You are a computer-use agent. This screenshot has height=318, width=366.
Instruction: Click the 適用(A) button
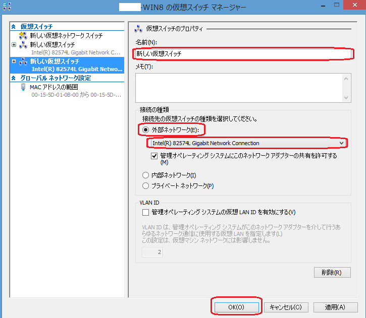click(335, 307)
